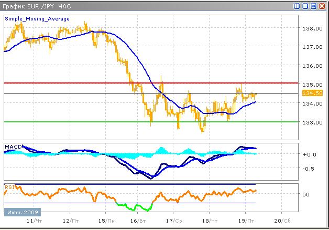The width and height of the screenshot is (329, 230).
Task: Click the Июнь 2009 month label
Action: click(22, 212)
